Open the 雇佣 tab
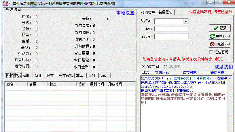The width and height of the screenshot is (235, 132). coord(26,75)
